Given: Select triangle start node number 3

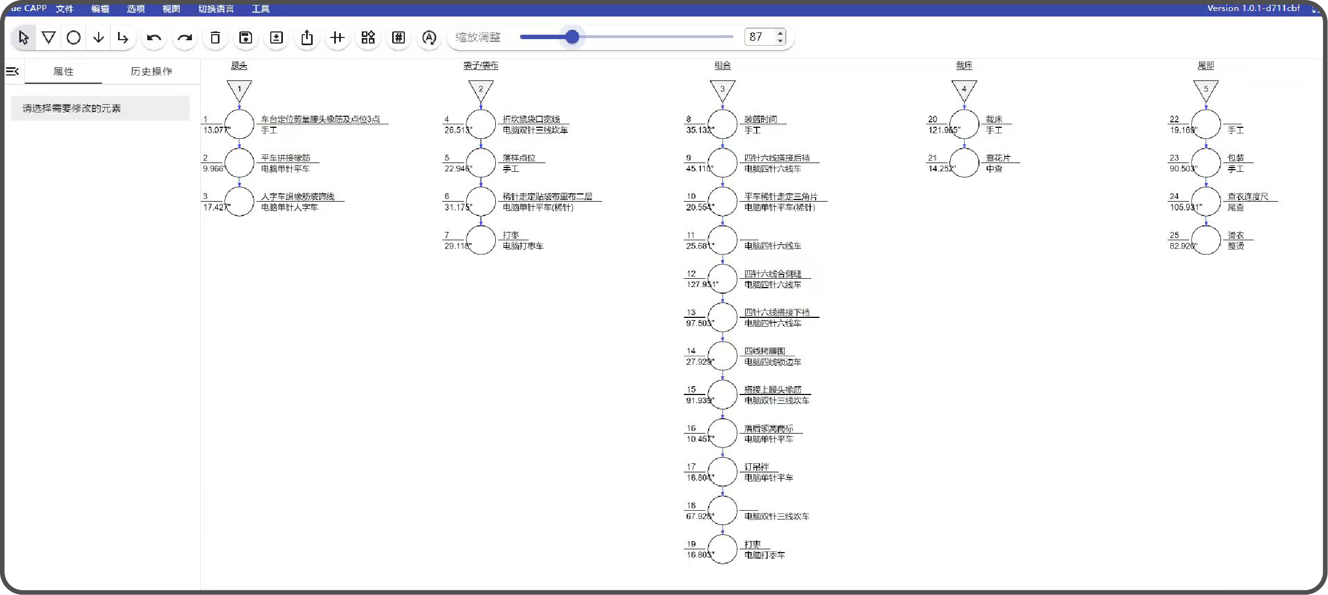Looking at the screenshot, I should click(x=722, y=89).
